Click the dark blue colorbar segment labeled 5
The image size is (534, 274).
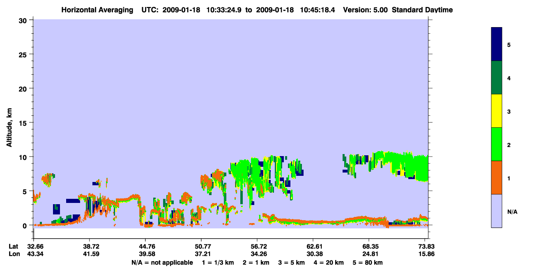coord(497,44)
